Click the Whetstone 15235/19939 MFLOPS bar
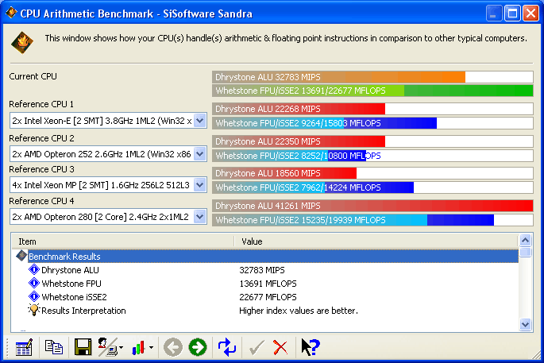The height and width of the screenshot is (363, 544). point(372,220)
